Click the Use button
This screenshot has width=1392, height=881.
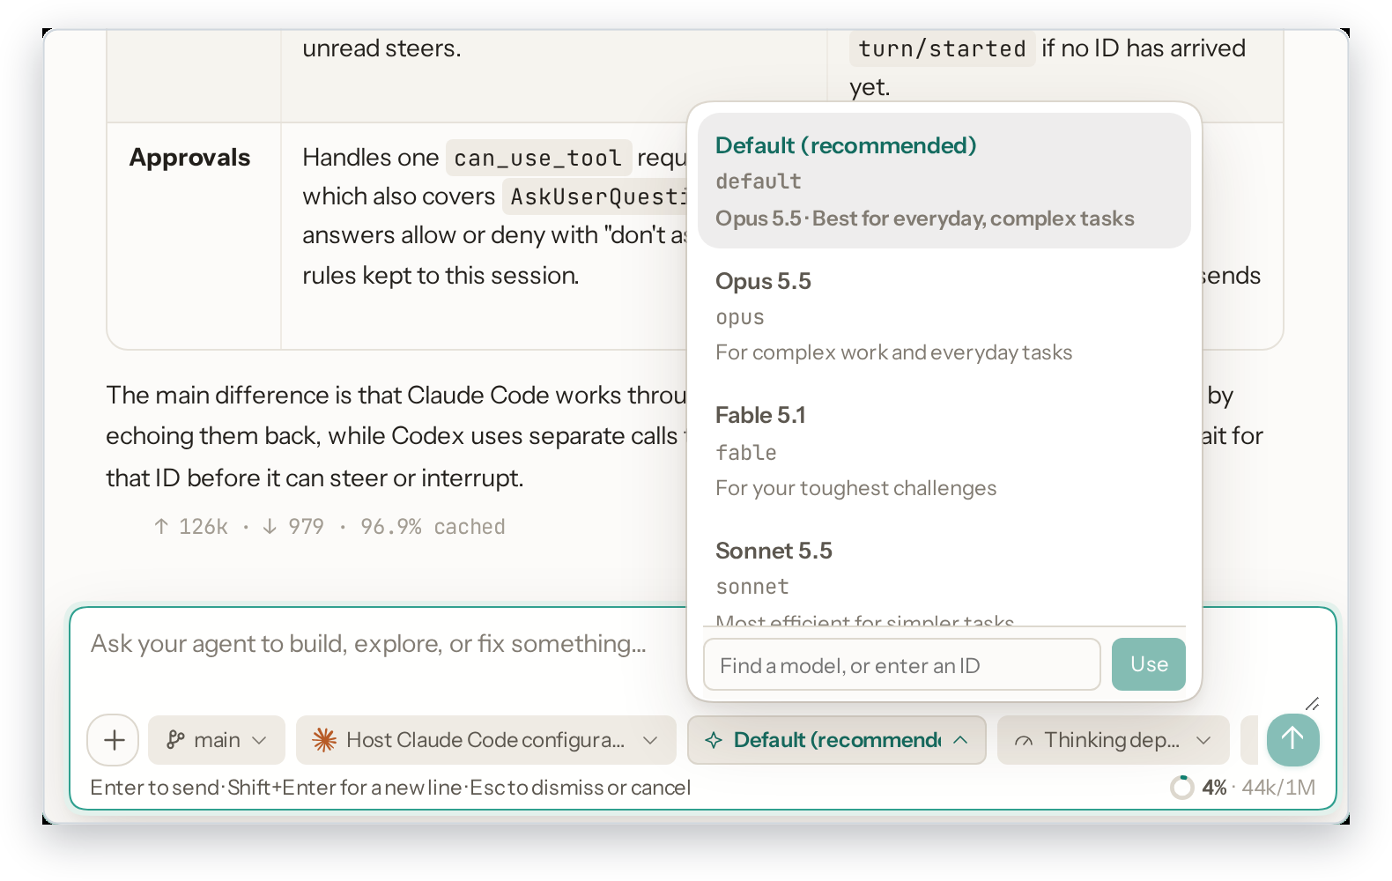[1149, 664]
